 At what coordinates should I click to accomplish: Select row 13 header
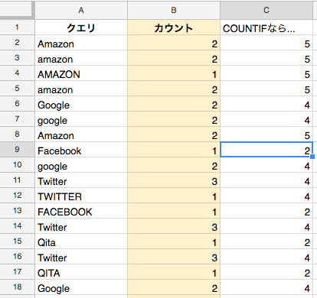pos(17,211)
